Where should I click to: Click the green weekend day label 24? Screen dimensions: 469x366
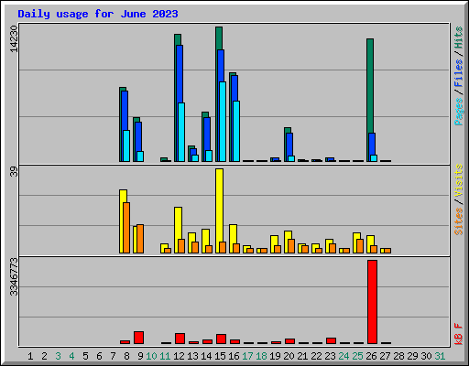(344, 356)
